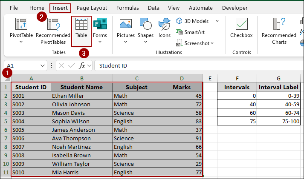304x179 pixels.
Task: Select the Intervals header cell
Action: [237, 87]
